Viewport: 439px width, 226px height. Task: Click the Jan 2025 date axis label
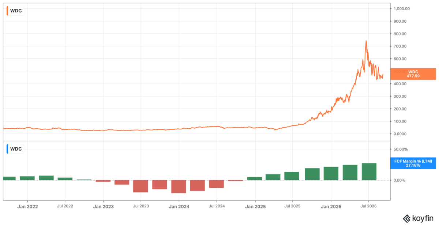[x=255, y=206]
